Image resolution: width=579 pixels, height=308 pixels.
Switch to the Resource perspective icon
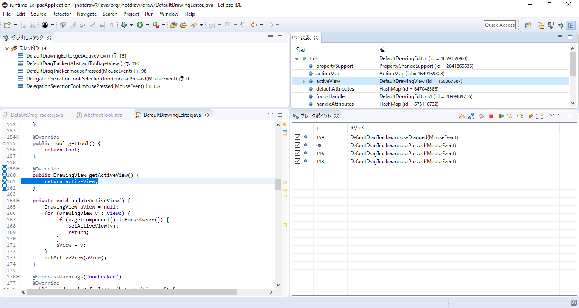coord(541,25)
